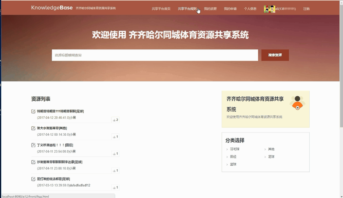Focus the 资源标题模糊查询 search field

coord(155,55)
